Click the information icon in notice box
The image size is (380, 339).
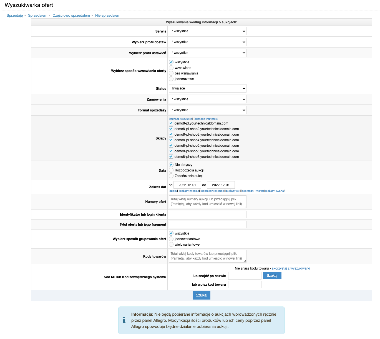pyautogui.click(x=124, y=320)
